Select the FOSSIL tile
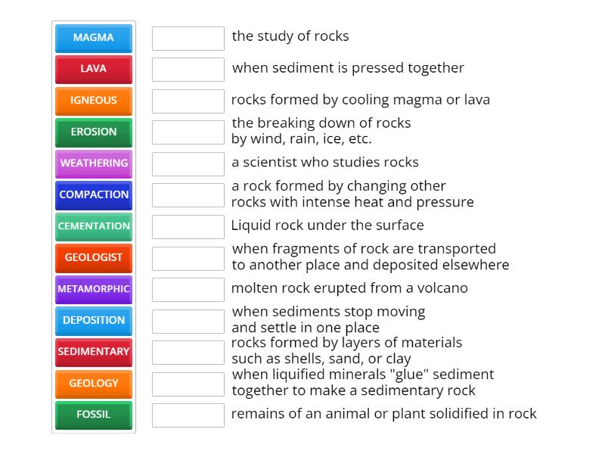The height and width of the screenshot is (454, 605). click(x=93, y=415)
